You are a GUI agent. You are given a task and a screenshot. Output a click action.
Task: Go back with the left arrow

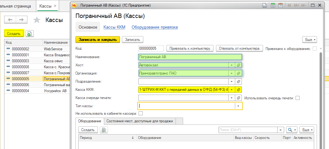[10, 20]
